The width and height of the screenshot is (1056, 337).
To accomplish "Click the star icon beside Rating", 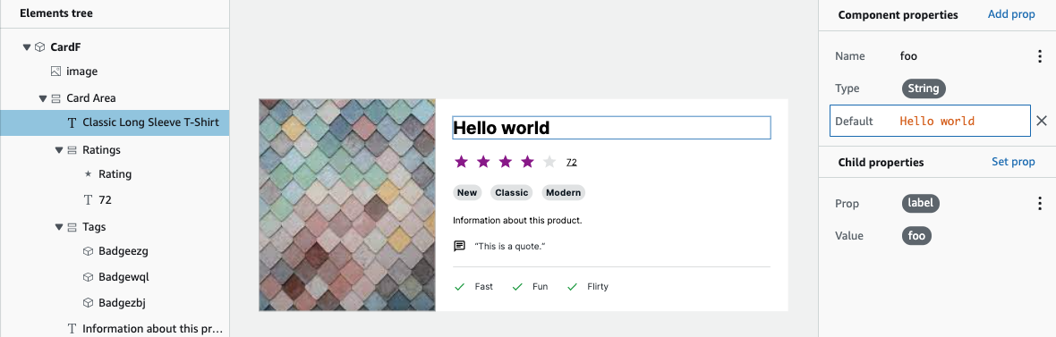I will [88, 174].
